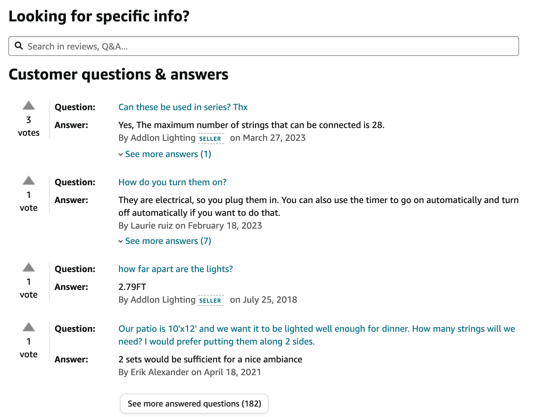This screenshot has height=417, width=544.
Task: Open the patio lighting strings question
Action: pyautogui.click(x=317, y=335)
